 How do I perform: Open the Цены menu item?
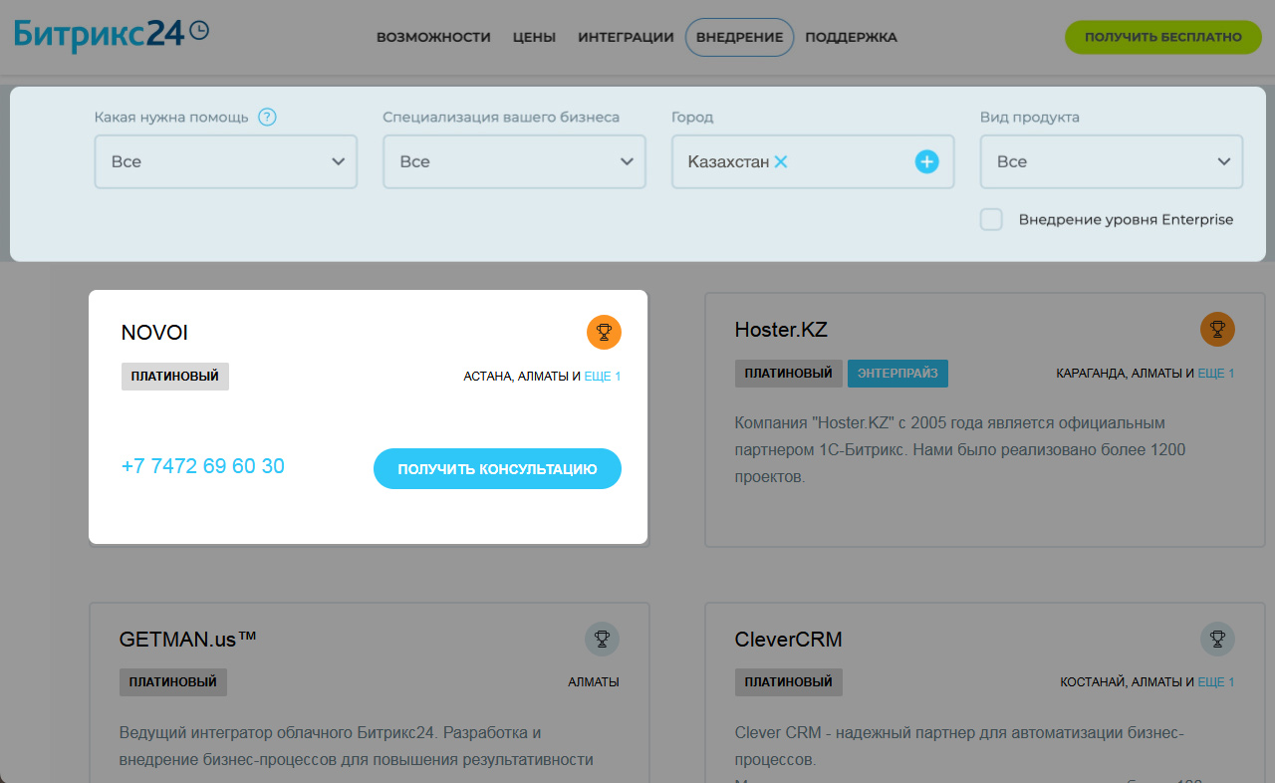534,37
